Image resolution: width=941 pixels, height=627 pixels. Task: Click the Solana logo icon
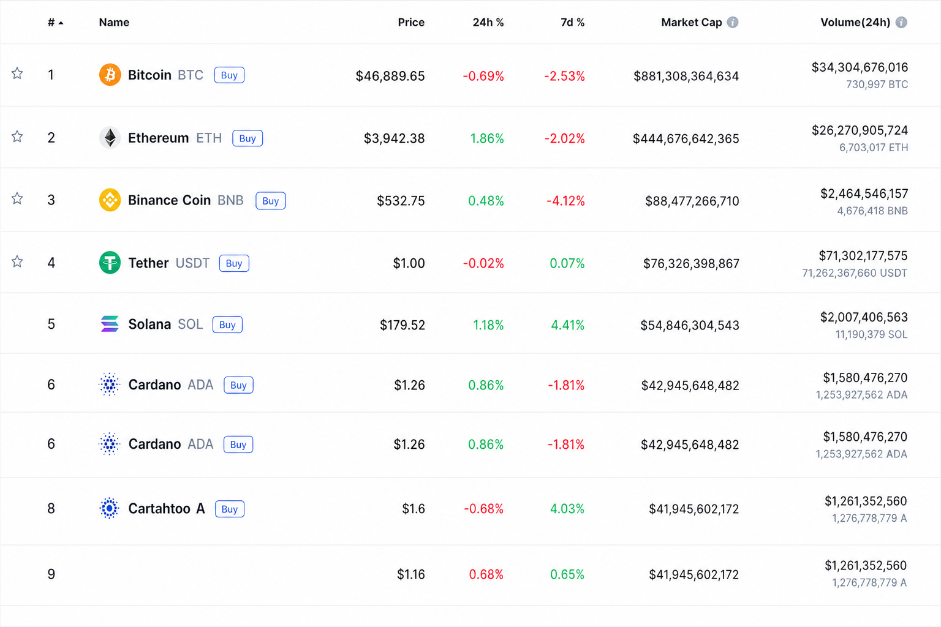(x=110, y=324)
